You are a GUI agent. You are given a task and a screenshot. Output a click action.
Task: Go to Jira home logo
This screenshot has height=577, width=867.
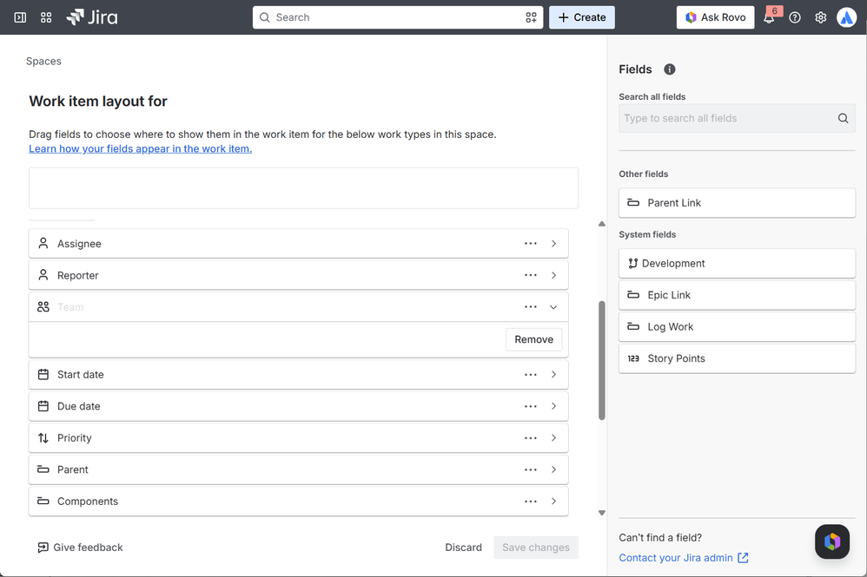tap(92, 17)
